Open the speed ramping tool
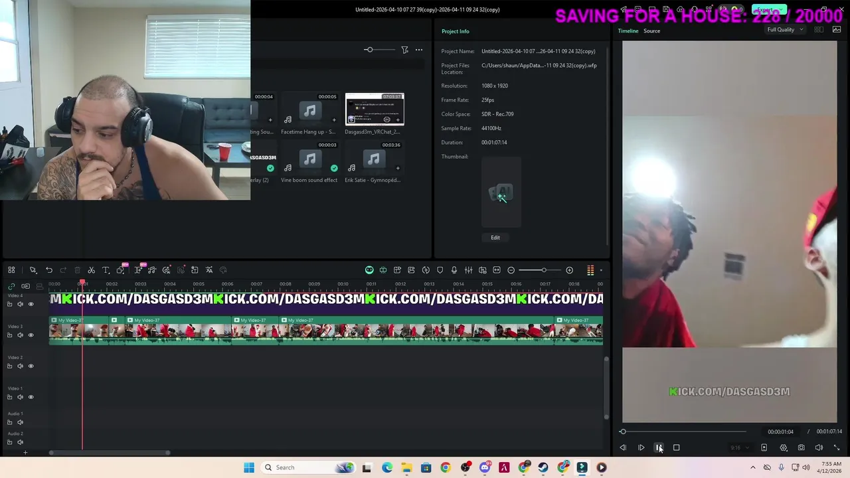The width and height of the screenshot is (850, 478). coord(426,270)
